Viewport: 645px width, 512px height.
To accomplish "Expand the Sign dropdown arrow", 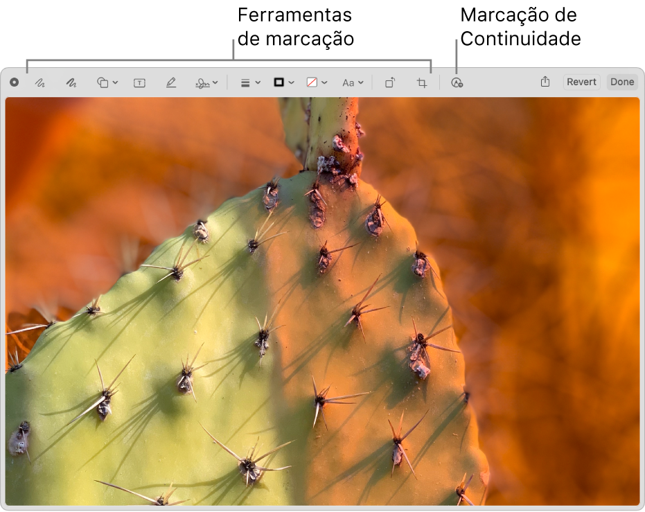I will click(215, 82).
